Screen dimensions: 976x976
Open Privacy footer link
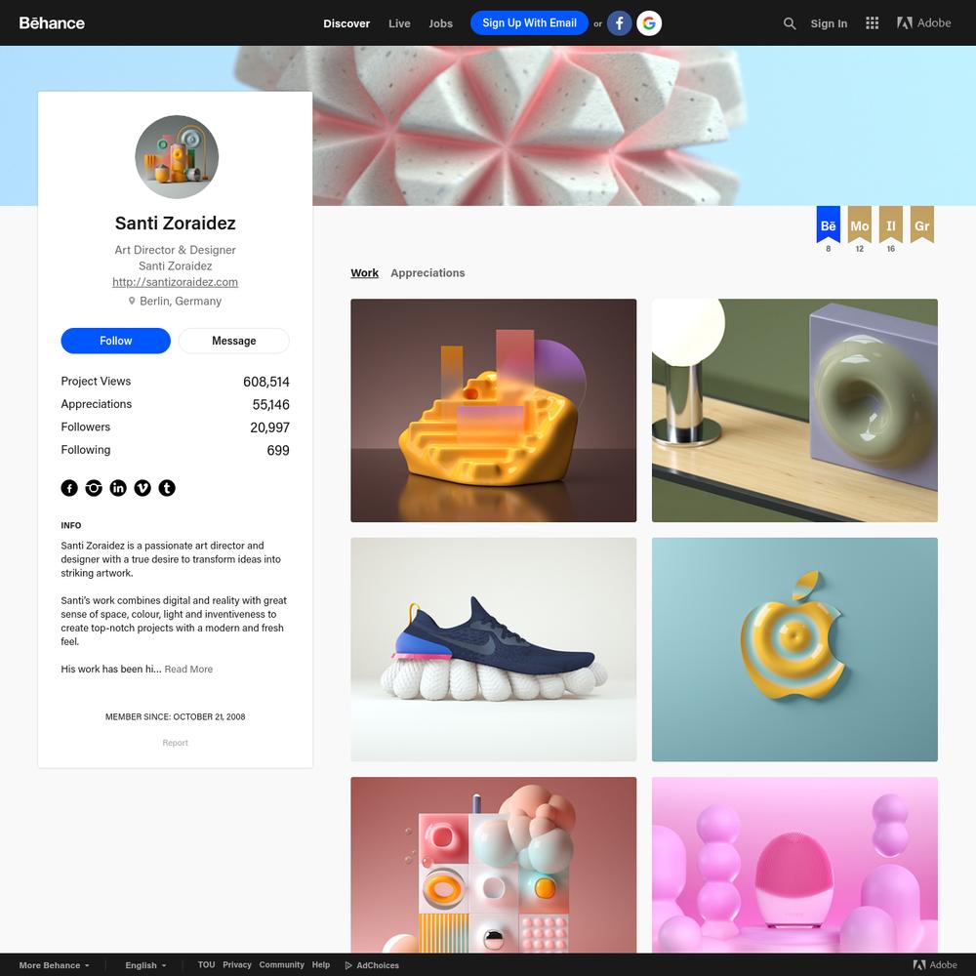coord(237,965)
